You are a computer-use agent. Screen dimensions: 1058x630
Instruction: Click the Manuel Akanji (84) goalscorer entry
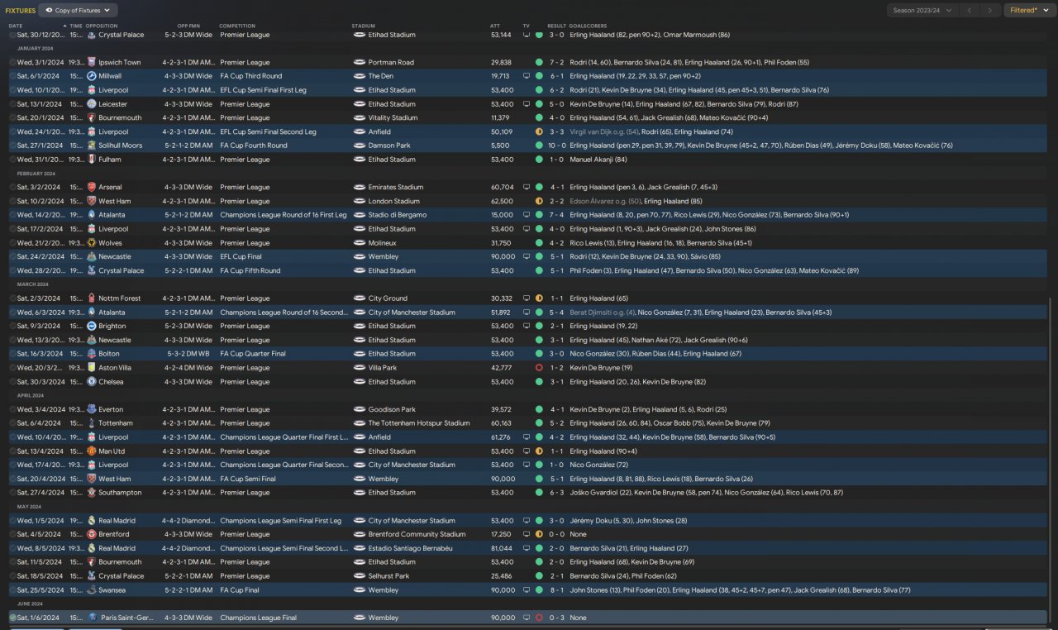click(x=598, y=160)
